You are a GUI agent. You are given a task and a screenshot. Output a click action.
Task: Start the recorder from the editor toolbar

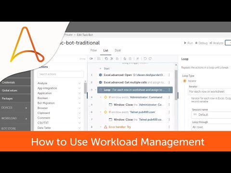[91, 59]
